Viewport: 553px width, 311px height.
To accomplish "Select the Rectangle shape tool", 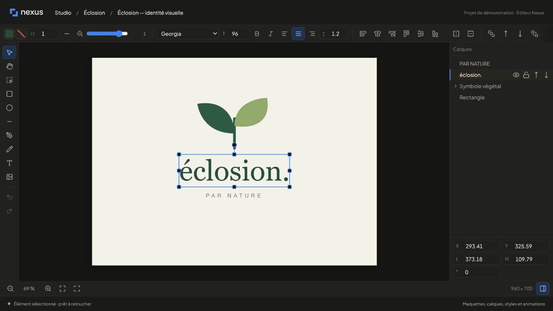I will tap(10, 94).
